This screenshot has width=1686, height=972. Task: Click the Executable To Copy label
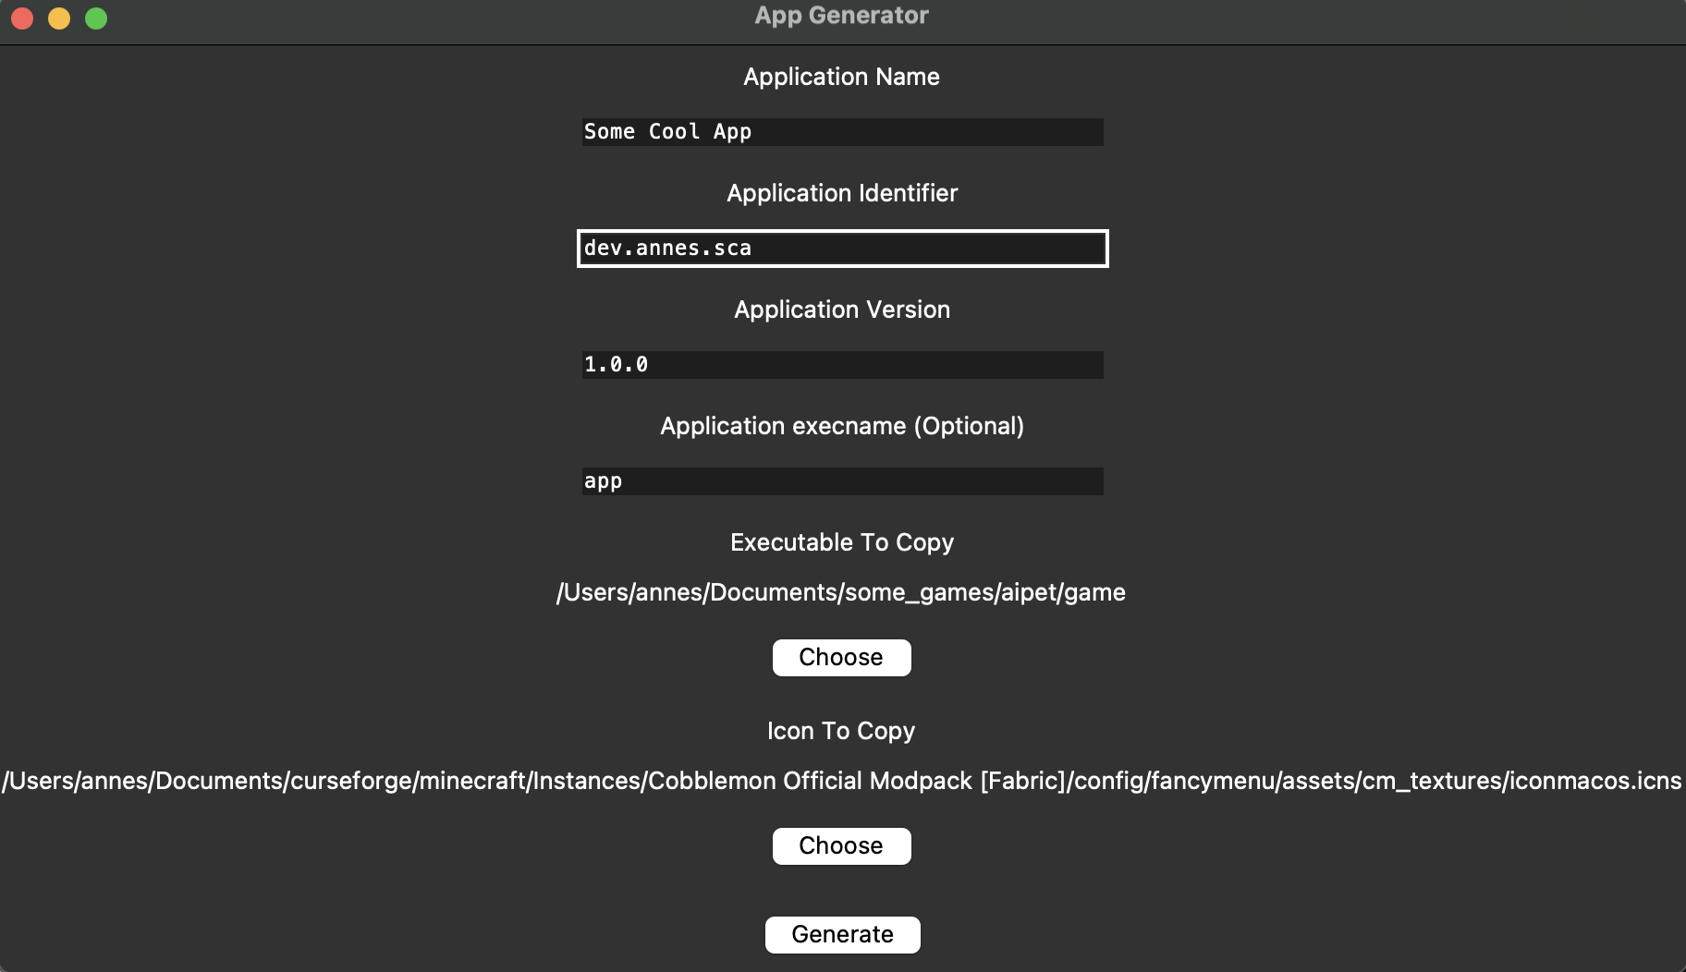coord(841,542)
